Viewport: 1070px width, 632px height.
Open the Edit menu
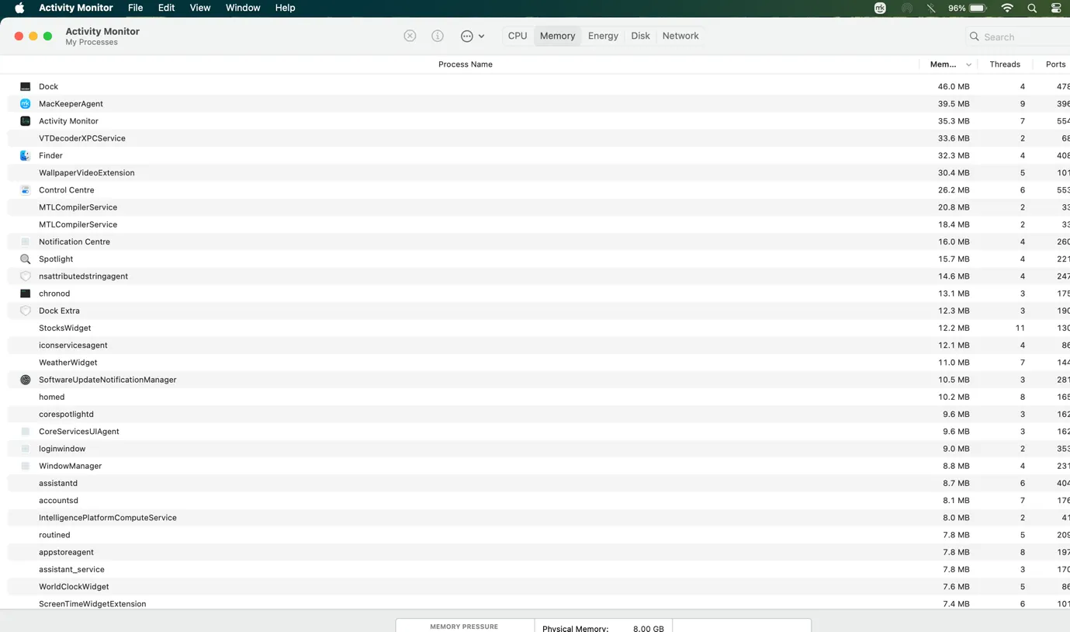166,8
